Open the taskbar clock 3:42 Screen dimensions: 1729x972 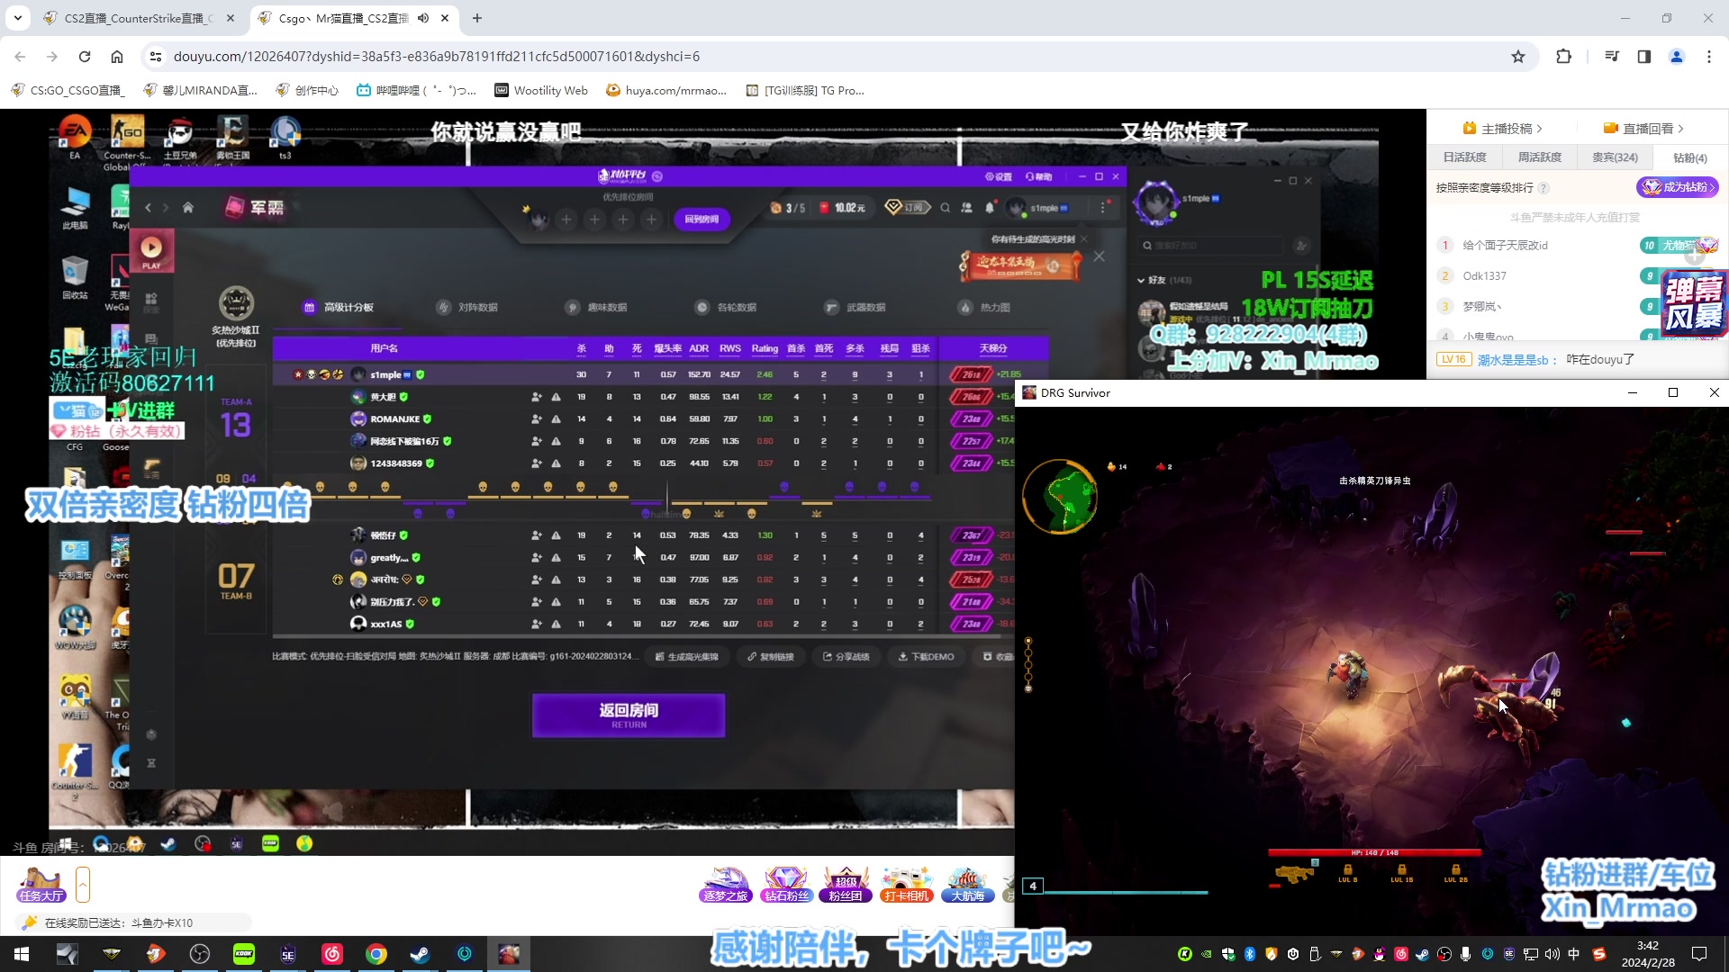tap(1648, 954)
